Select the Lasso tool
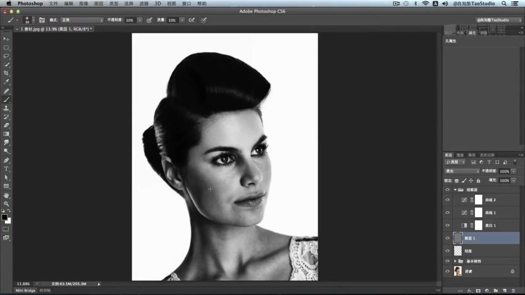 (x=6, y=56)
